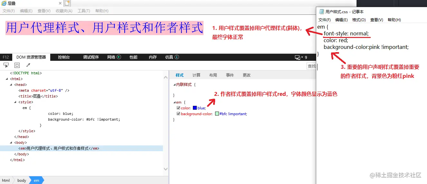Collapse the <style> node in DOM tree
Viewport: 427px width, 184px height.
tap(16, 102)
